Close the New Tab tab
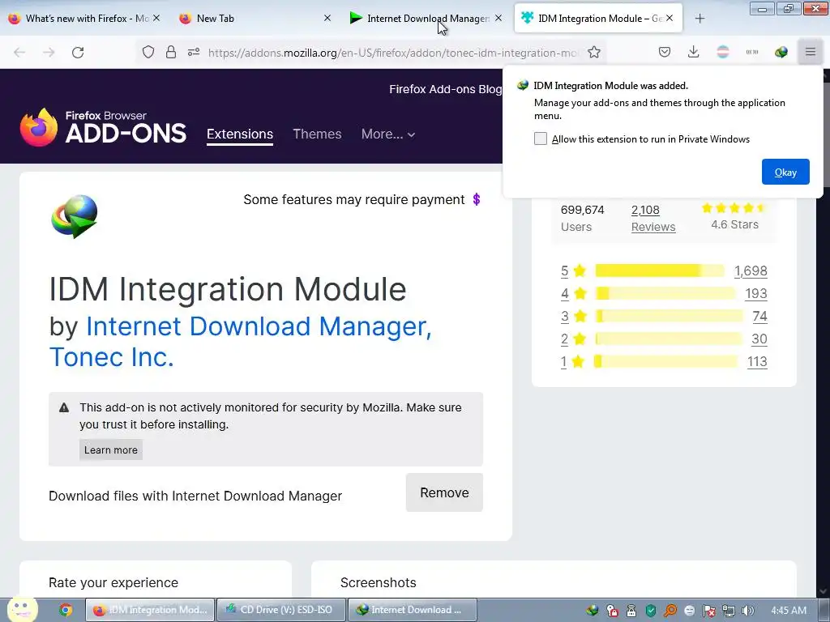This screenshot has height=622, width=830. click(327, 18)
